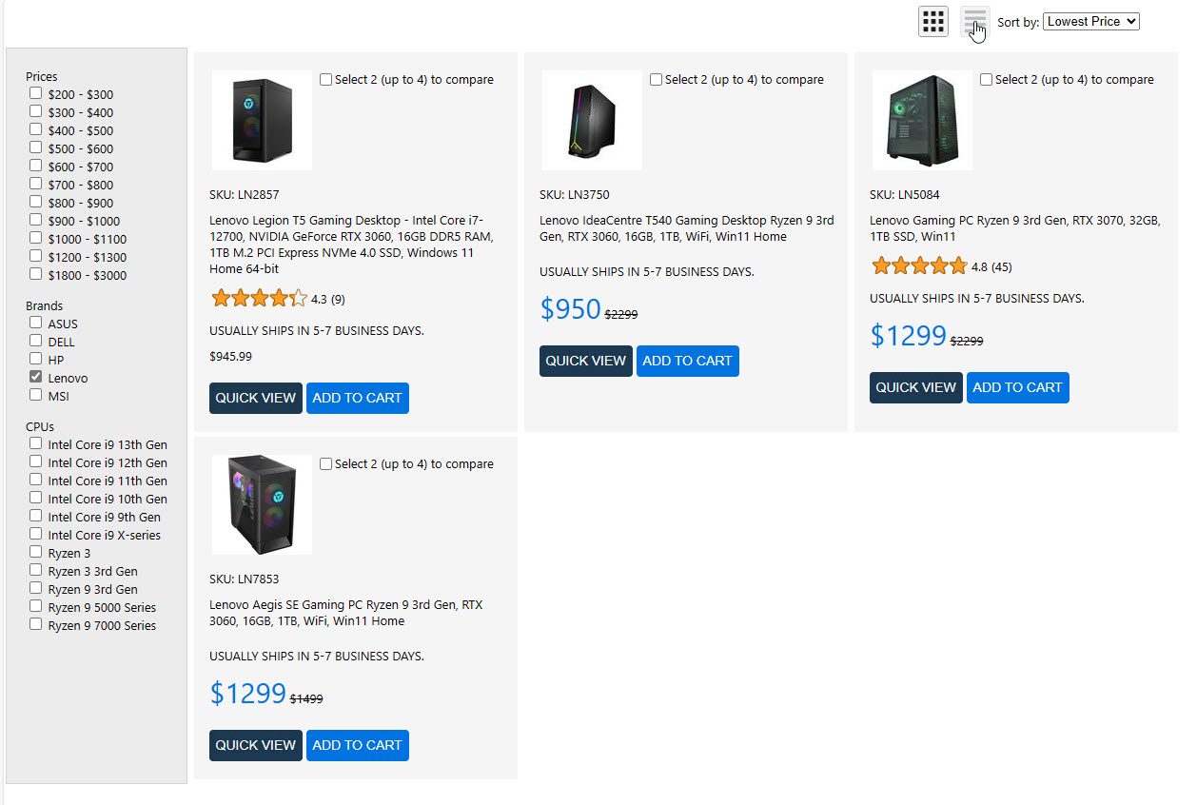
Task: Click the 4.8 star rating icons
Action: 918,266
